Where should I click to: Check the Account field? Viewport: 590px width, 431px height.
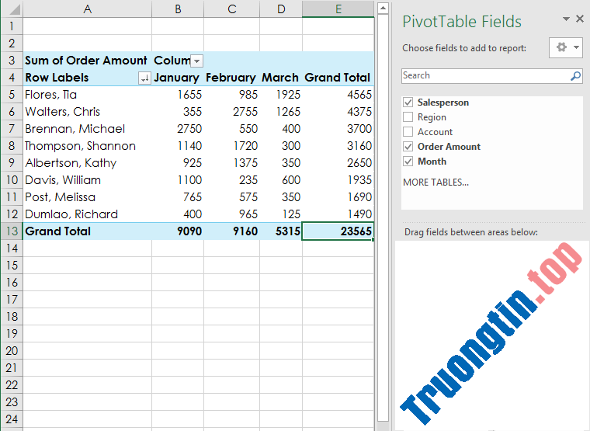408,132
